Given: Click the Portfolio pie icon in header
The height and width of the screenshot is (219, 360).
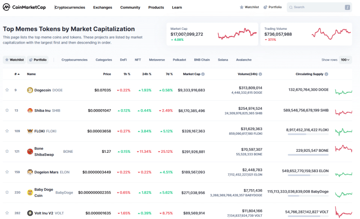Looking at the screenshot, I should tap(265, 7).
